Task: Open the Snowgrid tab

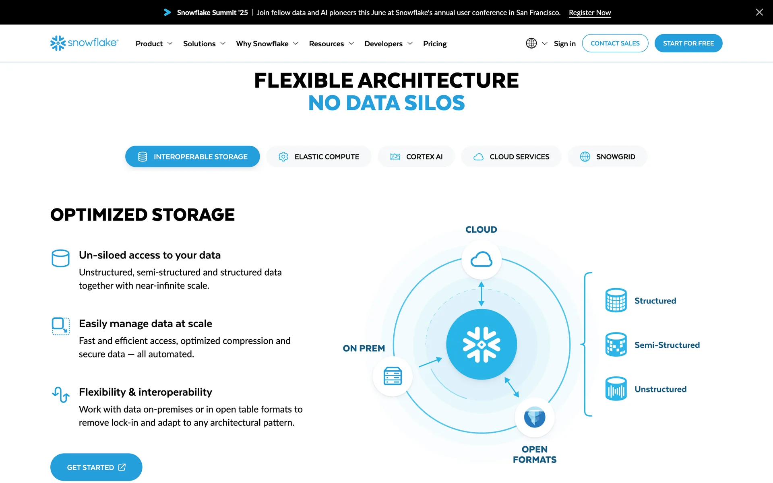Action: click(607, 157)
